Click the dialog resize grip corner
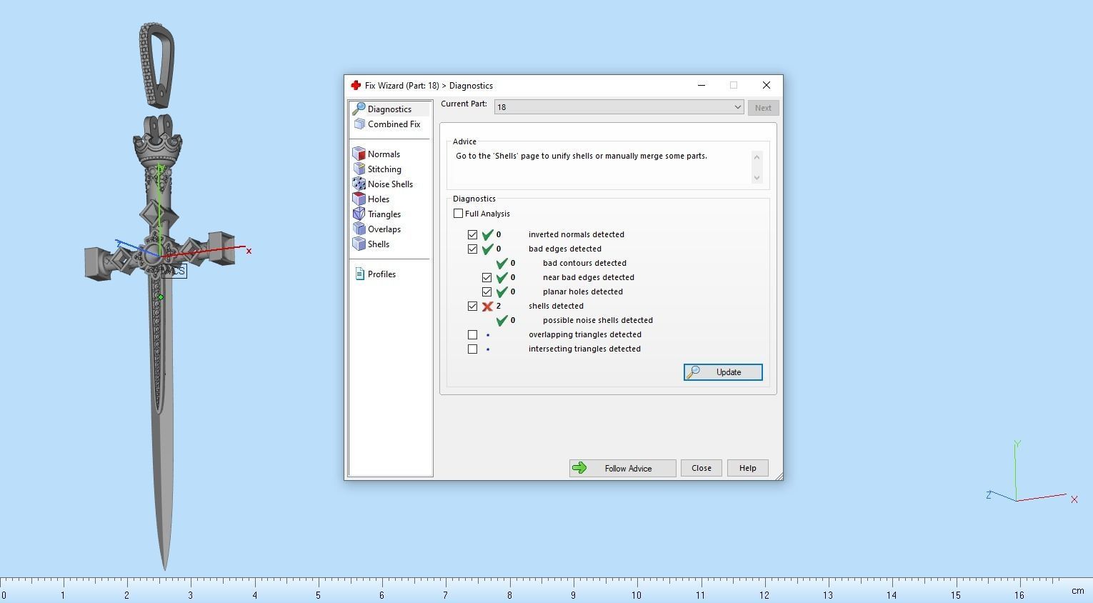 click(x=778, y=476)
